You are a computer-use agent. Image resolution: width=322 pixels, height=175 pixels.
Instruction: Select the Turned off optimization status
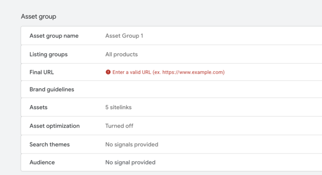coord(119,126)
